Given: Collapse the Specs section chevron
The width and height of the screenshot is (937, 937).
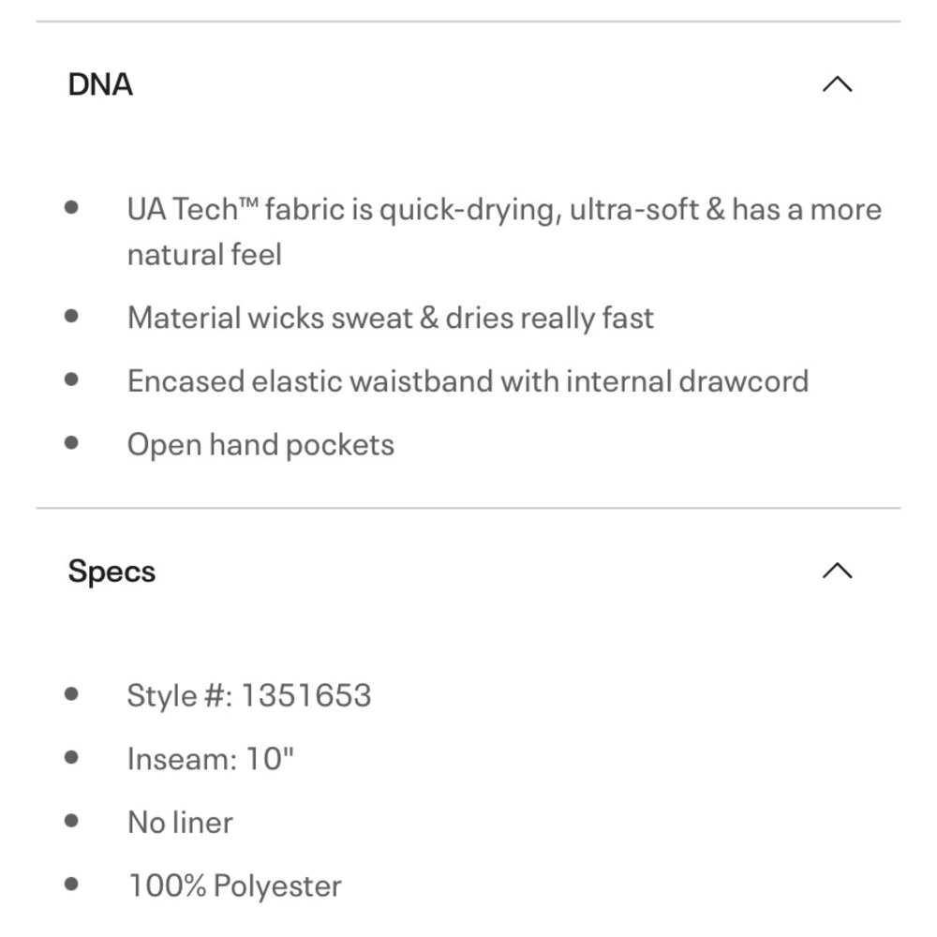Looking at the screenshot, I should (x=837, y=571).
